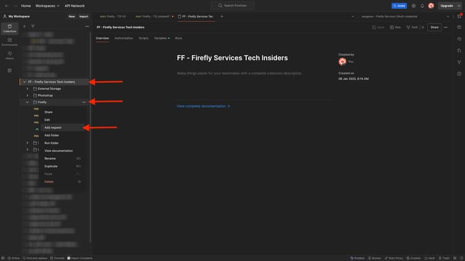Open the pull requests right sidebar icon
Image resolution: width=465 pixels, height=261 pixels.
[459, 50]
